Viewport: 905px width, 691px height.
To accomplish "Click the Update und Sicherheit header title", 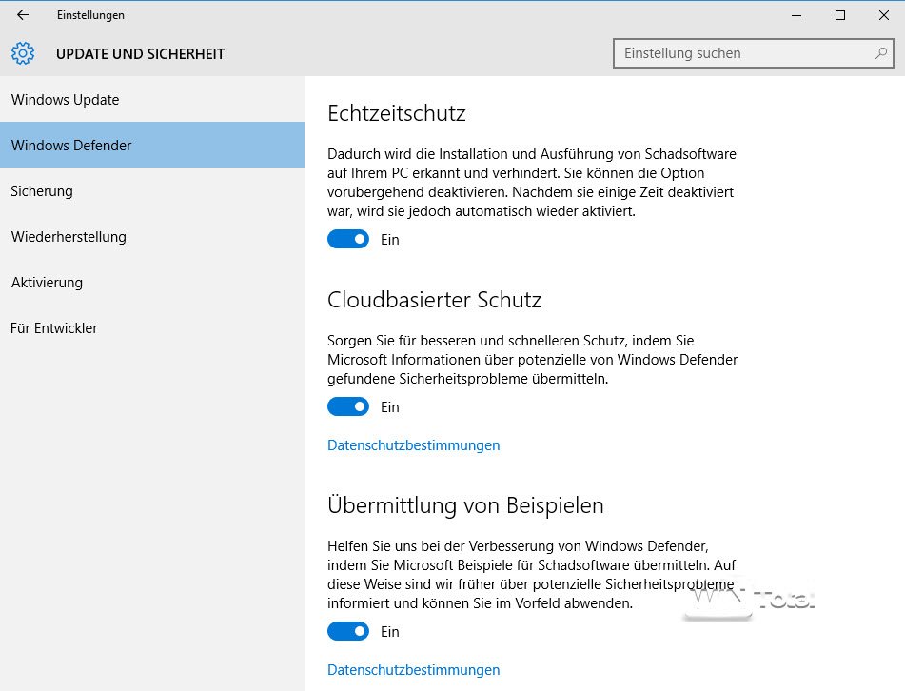I will [x=140, y=53].
